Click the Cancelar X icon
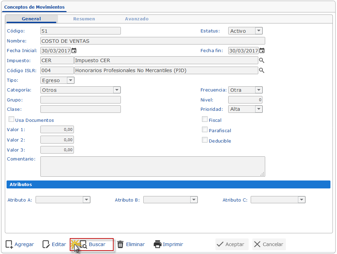This screenshot has width=337, height=254. [257, 244]
